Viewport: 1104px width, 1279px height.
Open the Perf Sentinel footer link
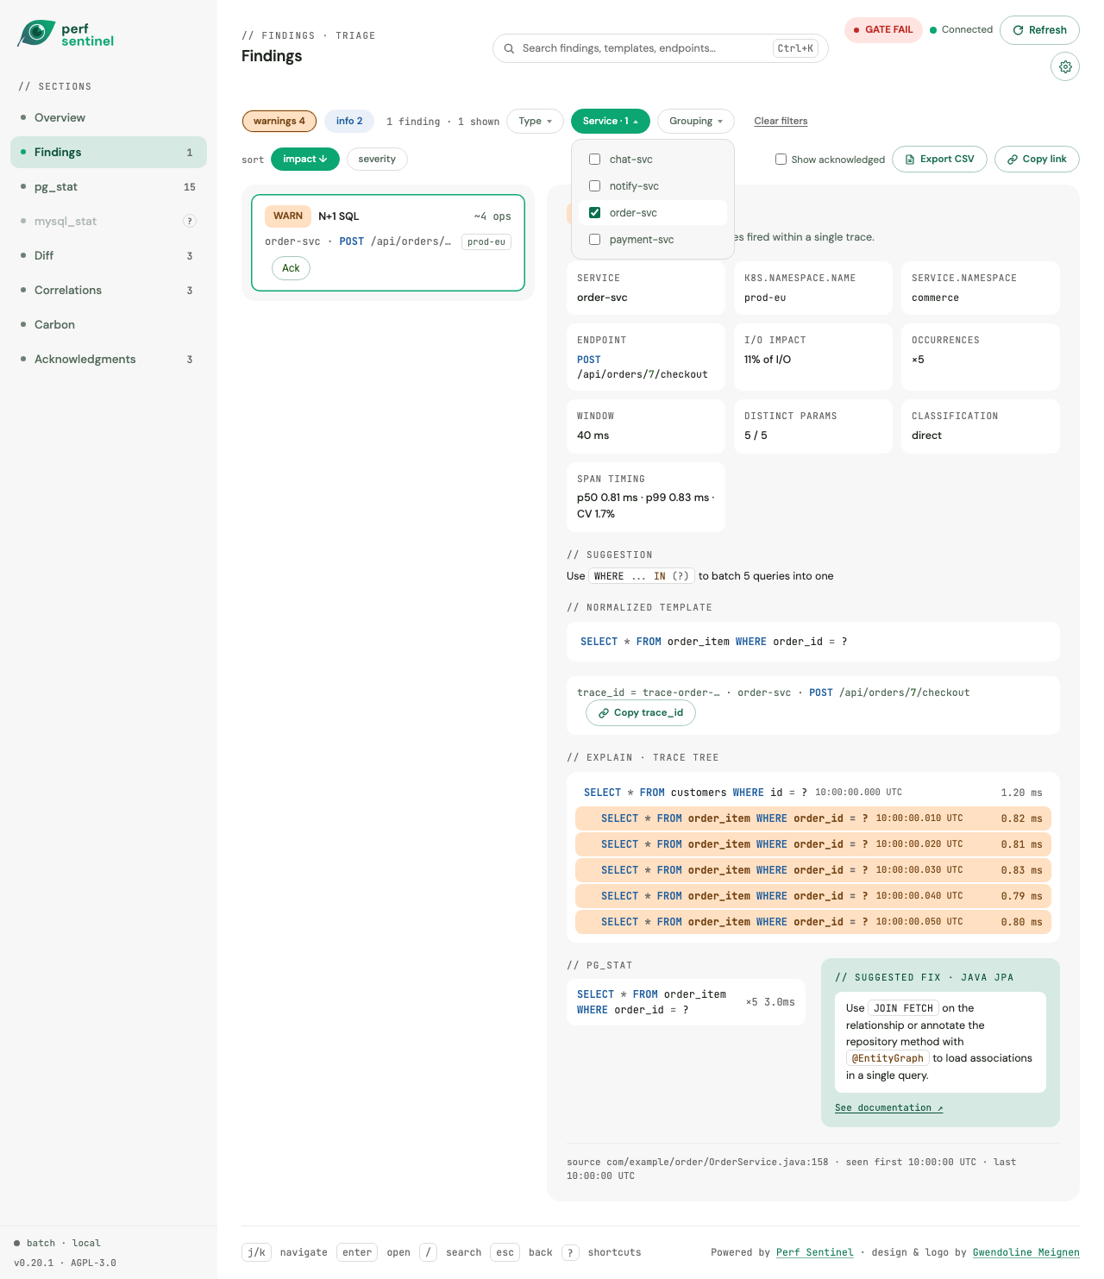pyautogui.click(x=814, y=1252)
